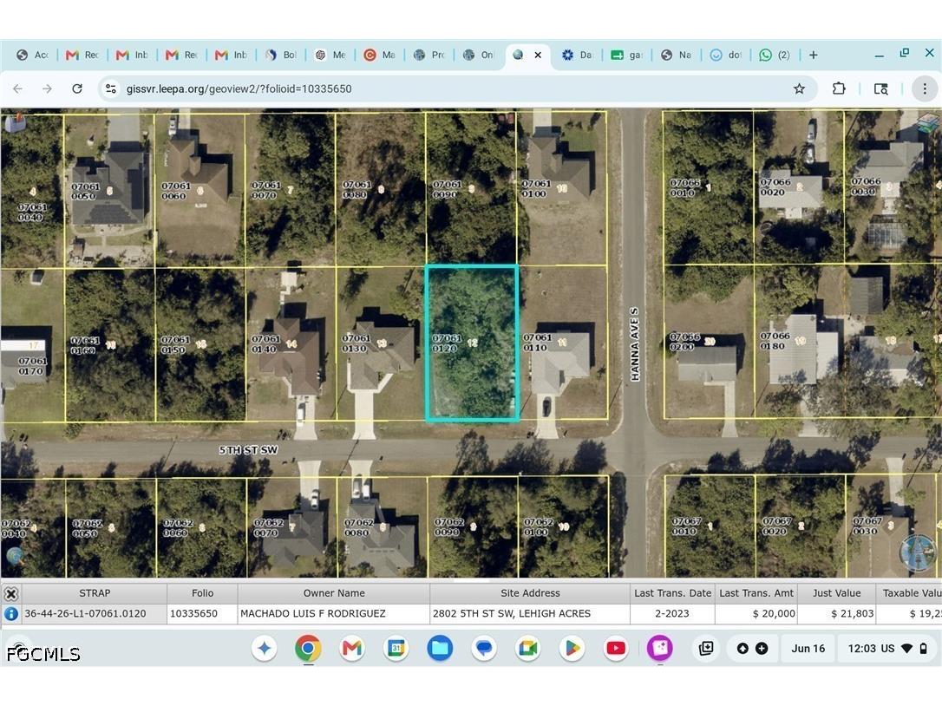The width and height of the screenshot is (942, 706).
Task: Switch to the 'Bol' browser tab
Action: 281,55
